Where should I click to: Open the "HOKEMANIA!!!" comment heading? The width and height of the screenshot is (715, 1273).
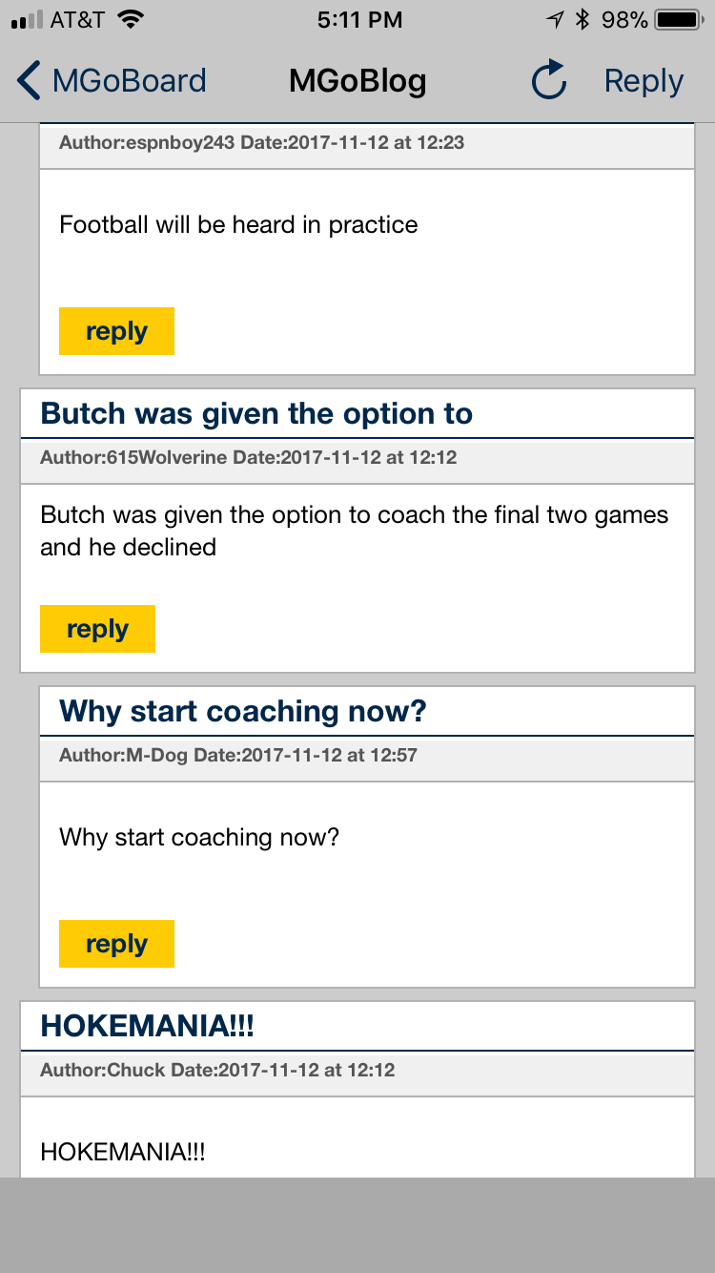(147, 1027)
